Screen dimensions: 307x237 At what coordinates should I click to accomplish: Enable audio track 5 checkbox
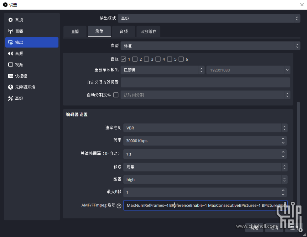point(169,59)
